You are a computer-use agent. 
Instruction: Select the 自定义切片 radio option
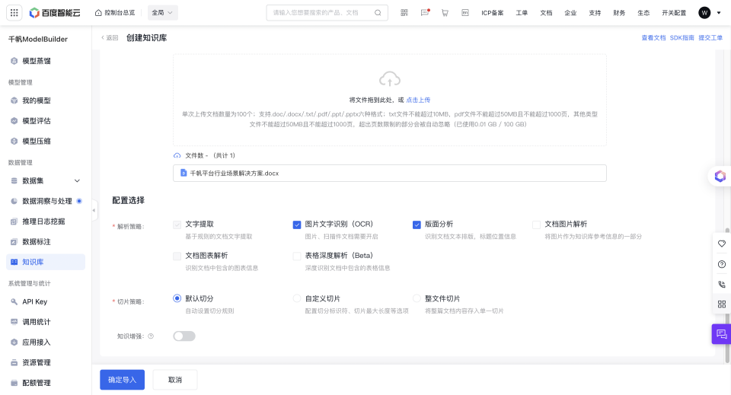point(297,299)
